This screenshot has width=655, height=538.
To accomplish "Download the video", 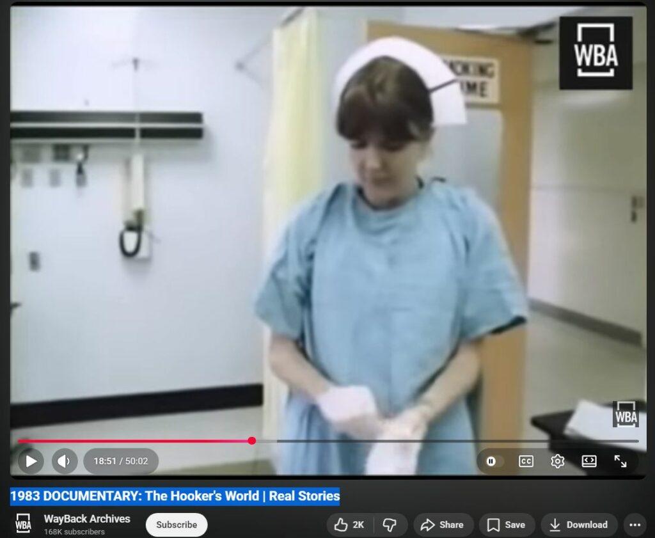I will pyautogui.click(x=579, y=525).
